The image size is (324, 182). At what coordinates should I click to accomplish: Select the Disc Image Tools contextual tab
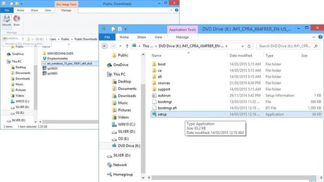pyautogui.click(x=66, y=4)
